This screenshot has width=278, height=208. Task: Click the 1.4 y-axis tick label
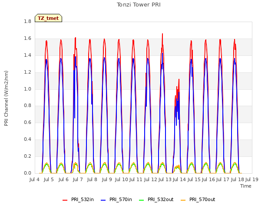click(28, 55)
